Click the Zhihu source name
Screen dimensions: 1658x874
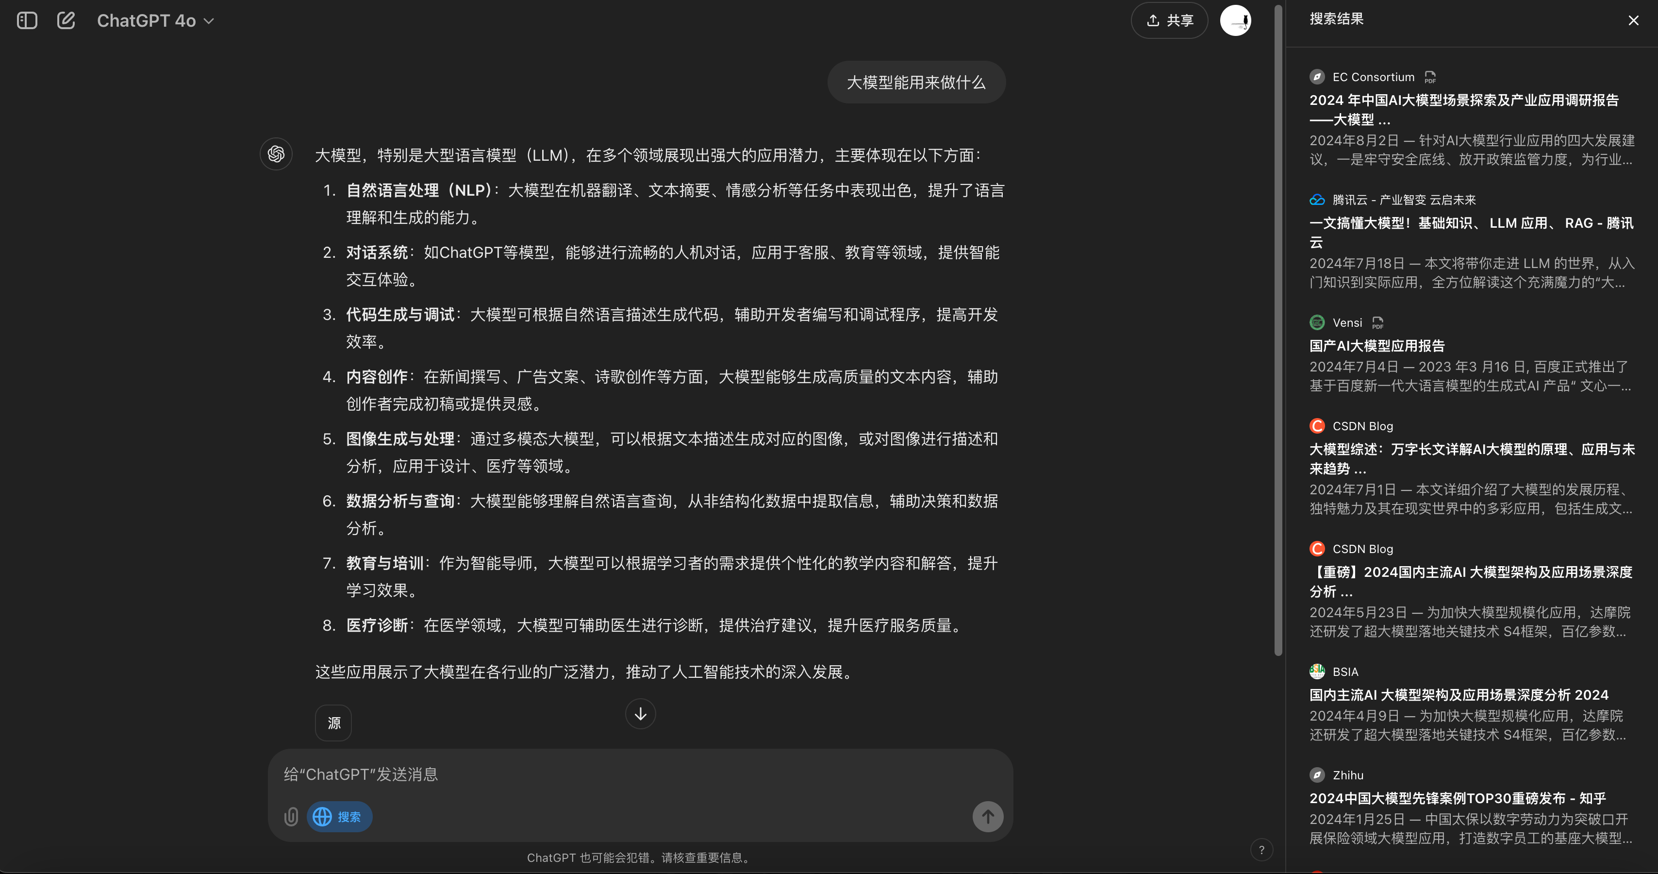tap(1348, 775)
